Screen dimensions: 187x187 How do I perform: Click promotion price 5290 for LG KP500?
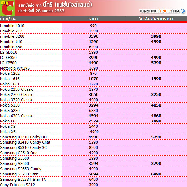pos(156,63)
